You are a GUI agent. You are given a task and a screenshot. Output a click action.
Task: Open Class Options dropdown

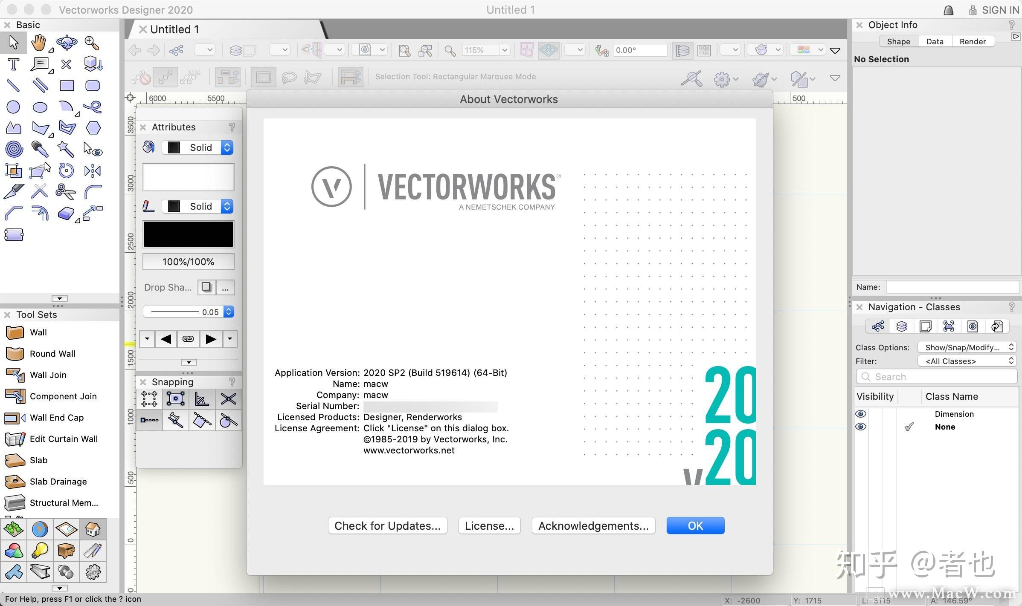pos(967,347)
